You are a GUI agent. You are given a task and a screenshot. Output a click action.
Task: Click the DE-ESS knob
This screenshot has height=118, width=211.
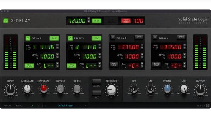click(x=77, y=88)
